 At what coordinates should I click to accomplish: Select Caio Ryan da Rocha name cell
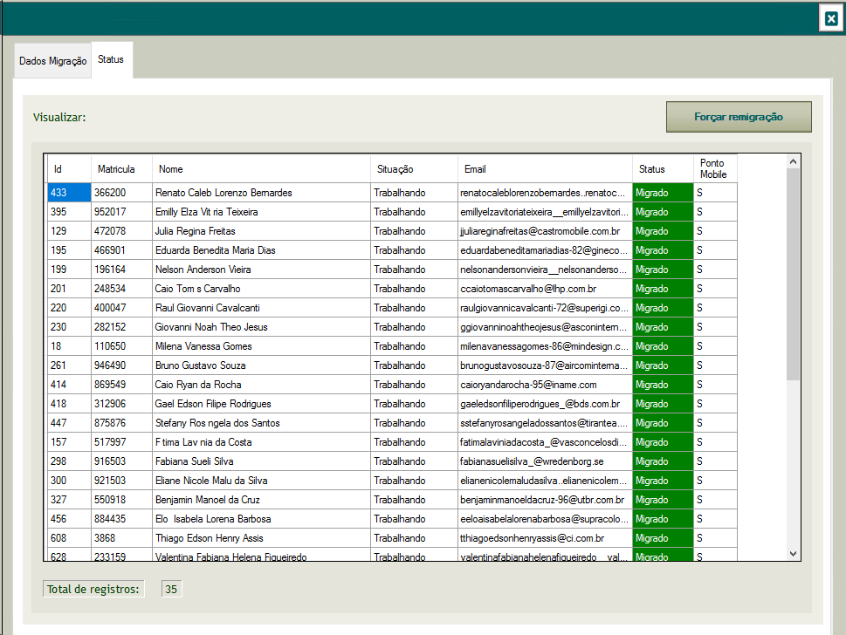tap(261, 385)
